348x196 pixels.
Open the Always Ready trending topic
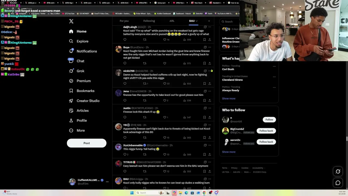(x=231, y=90)
